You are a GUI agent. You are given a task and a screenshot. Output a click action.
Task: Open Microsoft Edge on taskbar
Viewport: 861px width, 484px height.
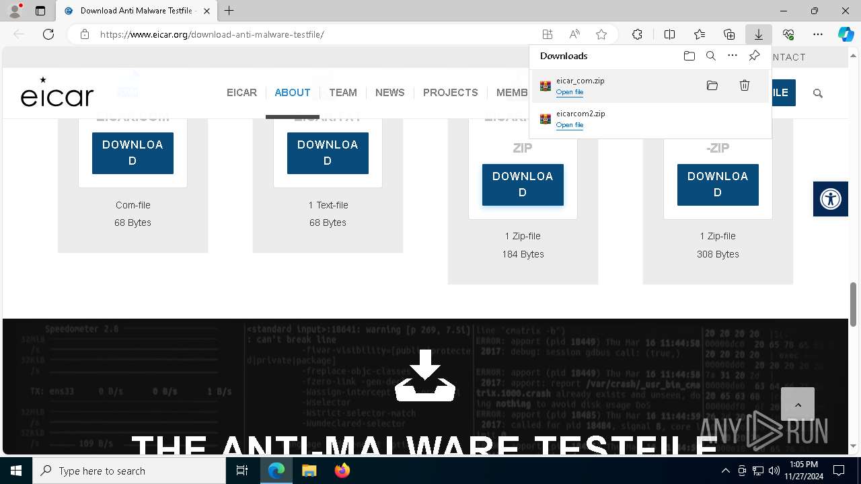(x=276, y=471)
